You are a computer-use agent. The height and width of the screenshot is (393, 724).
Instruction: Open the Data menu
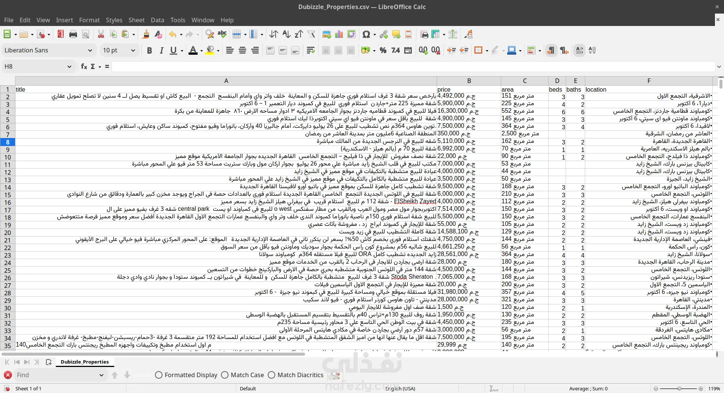(x=157, y=20)
